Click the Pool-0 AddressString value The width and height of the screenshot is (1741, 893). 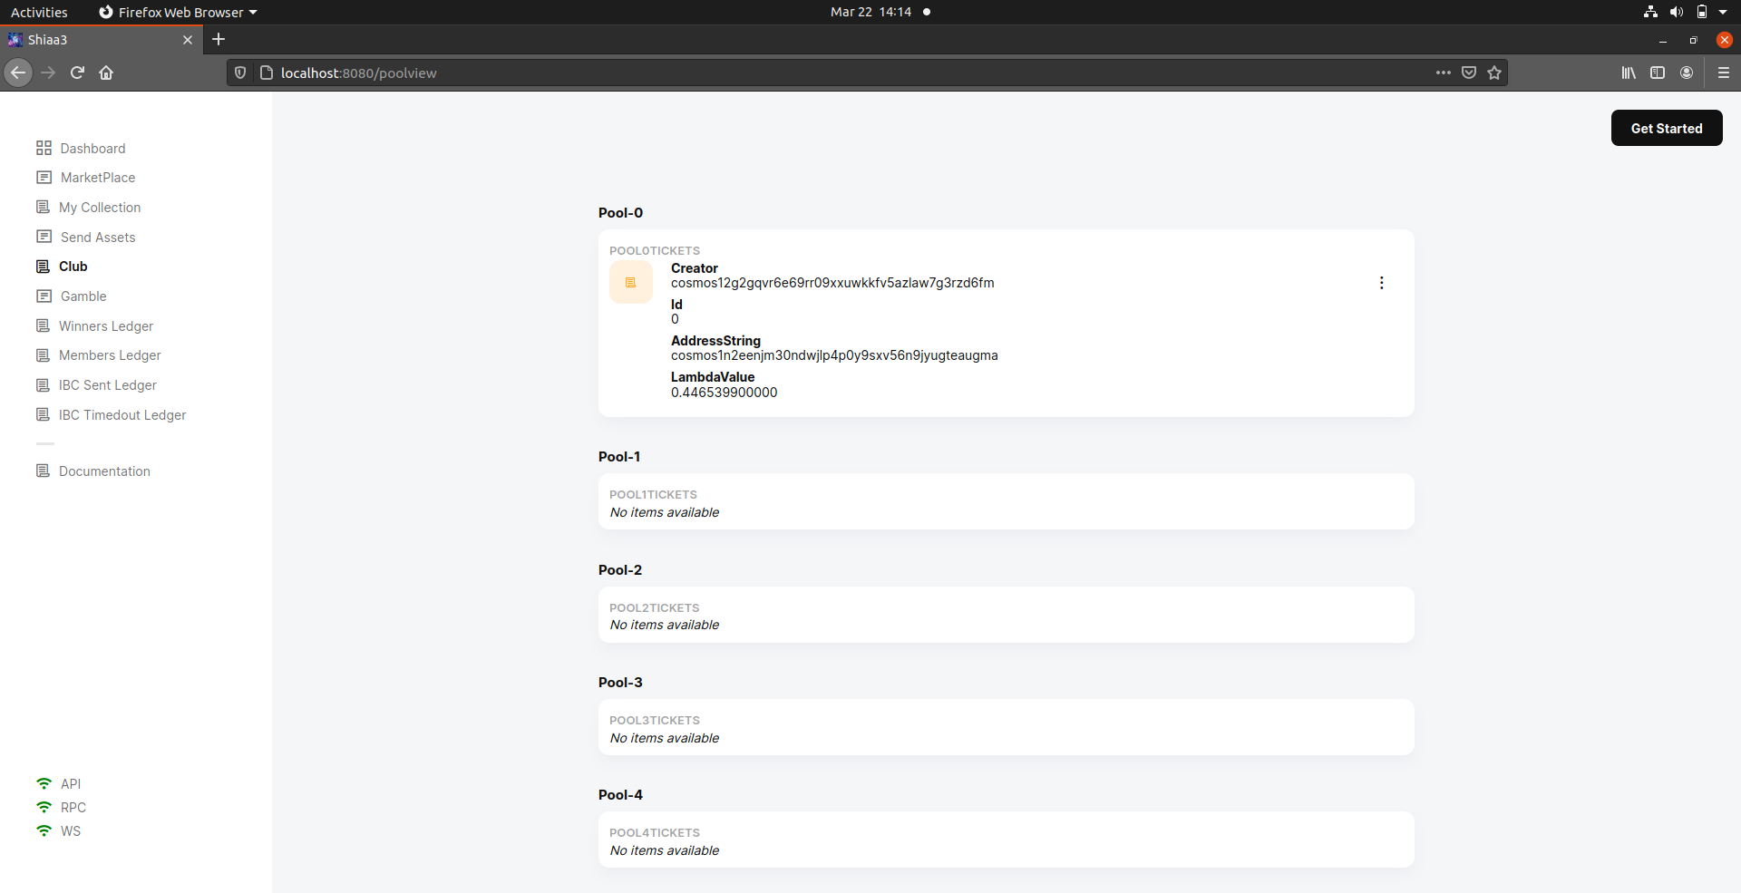[x=834, y=355]
